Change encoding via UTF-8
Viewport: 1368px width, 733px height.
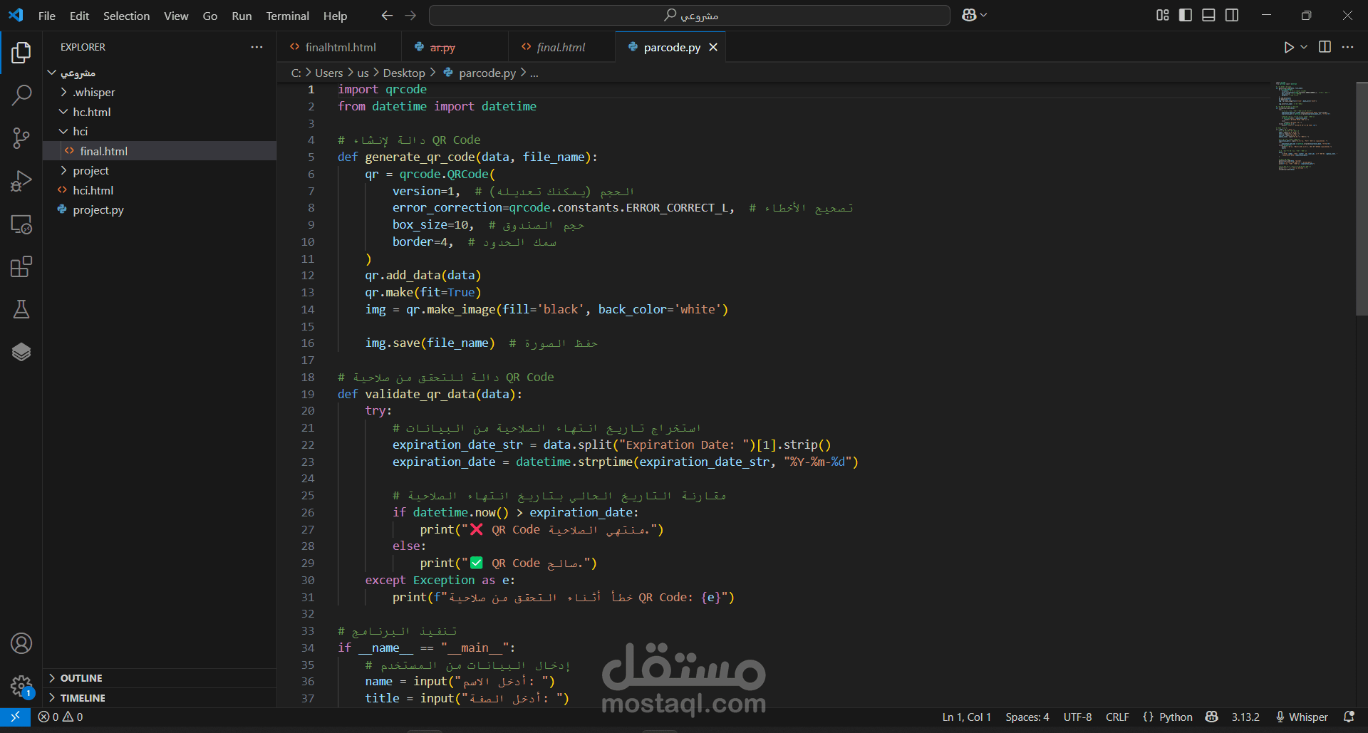(x=1077, y=717)
